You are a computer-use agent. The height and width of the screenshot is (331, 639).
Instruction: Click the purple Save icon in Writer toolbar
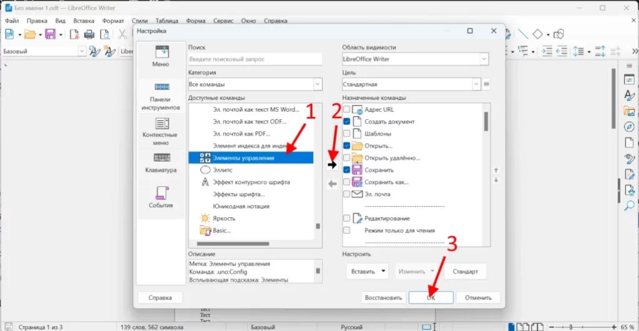(x=50, y=34)
